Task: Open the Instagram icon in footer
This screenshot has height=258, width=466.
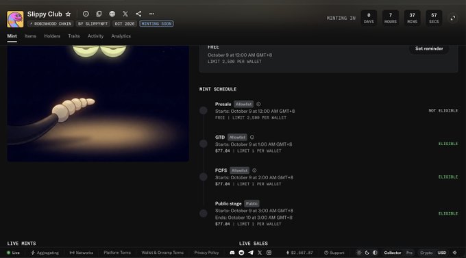Action: click(x=269, y=253)
